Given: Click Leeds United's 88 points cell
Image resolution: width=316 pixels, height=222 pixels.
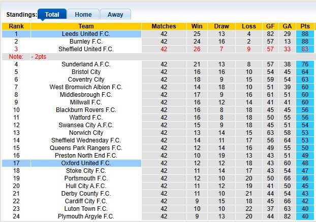Looking at the screenshot, I should pyautogui.click(x=305, y=34).
